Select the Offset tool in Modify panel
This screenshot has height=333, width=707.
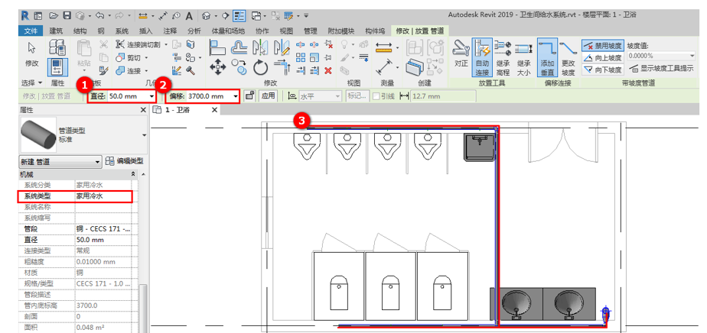coord(239,47)
